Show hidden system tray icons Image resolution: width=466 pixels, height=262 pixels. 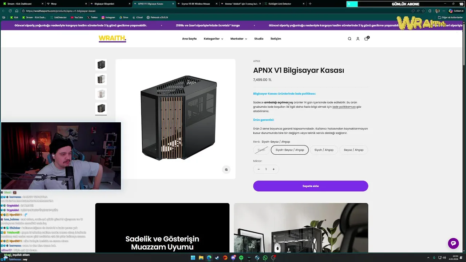click(428, 258)
